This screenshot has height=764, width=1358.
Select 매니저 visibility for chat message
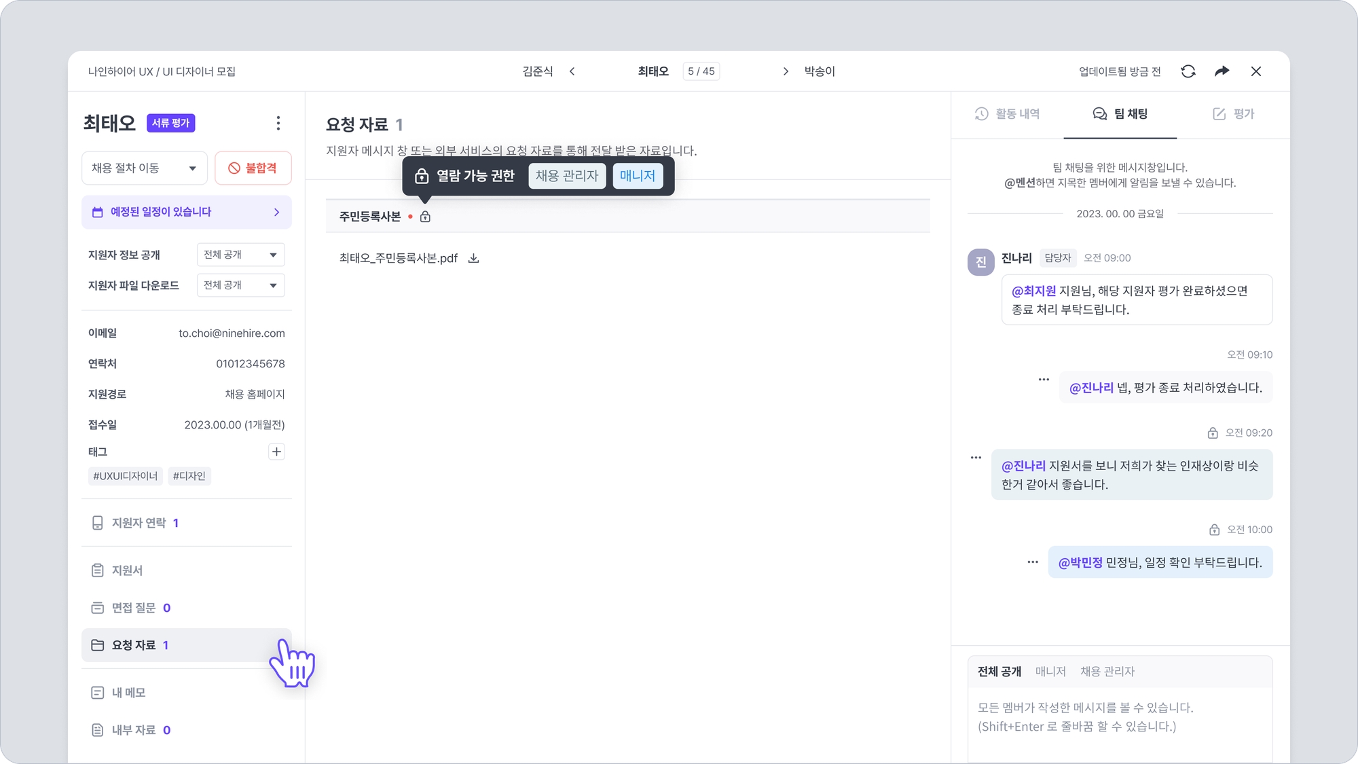click(x=1050, y=672)
